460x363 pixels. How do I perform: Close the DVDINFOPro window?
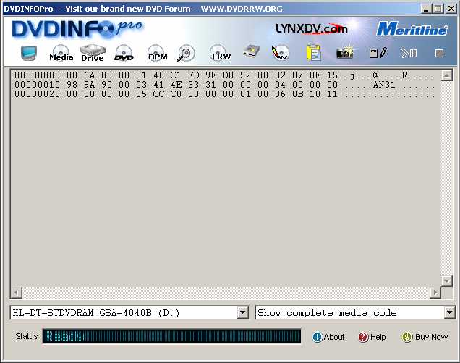coord(451,9)
